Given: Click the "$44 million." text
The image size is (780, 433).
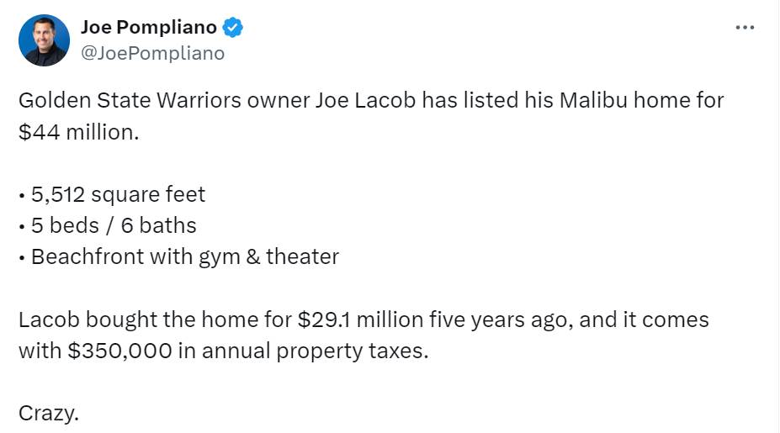Looking at the screenshot, I should 79,132.
